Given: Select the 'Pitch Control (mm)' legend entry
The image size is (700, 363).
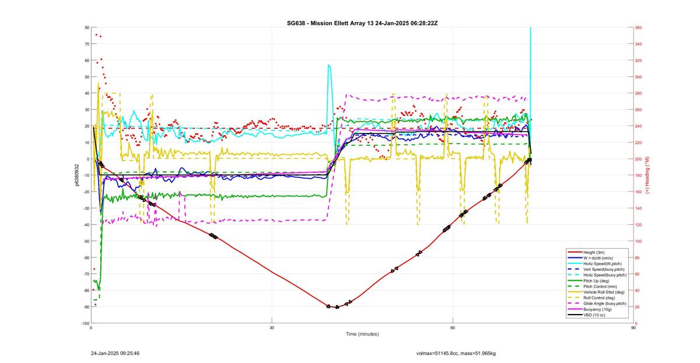Looking at the screenshot, I should tap(591, 287).
